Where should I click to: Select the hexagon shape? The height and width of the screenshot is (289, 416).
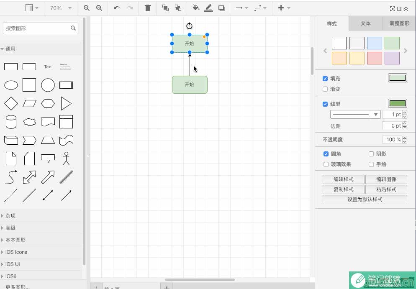coord(48,103)
